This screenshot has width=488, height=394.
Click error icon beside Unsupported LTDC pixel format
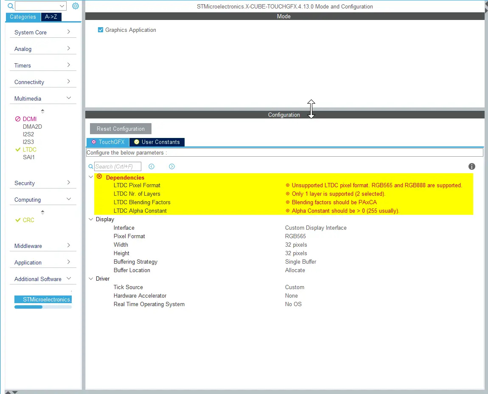pos(288,185)
